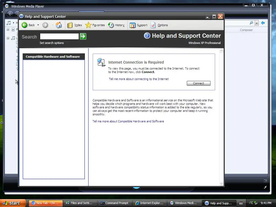Viewport: 276px width, 207px height.
Task: Open Tell me more about connecting link
Action: point(139,79)
